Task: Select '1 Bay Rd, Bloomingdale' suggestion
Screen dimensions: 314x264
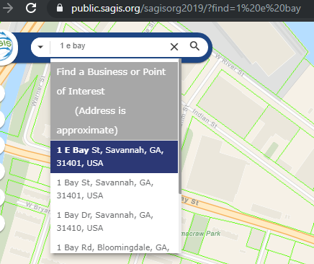Action: [x=114, y=247]
